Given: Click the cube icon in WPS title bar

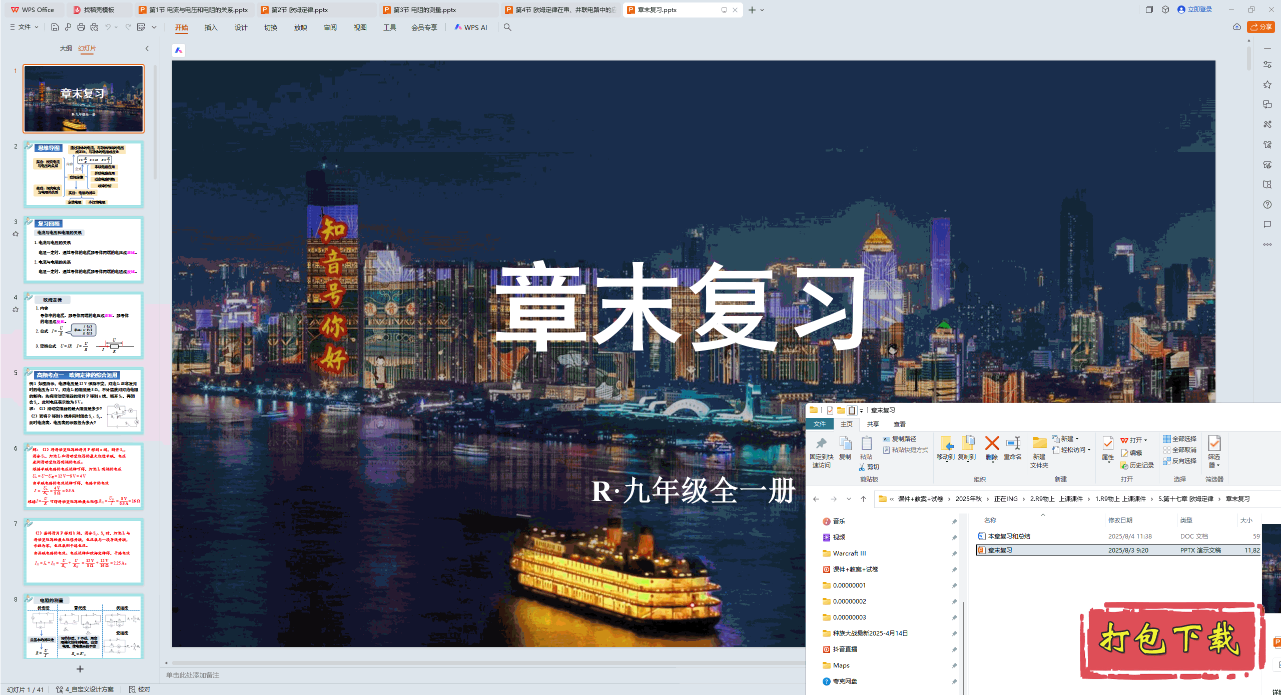Looking at the screenshot, I should point(1165,9).
